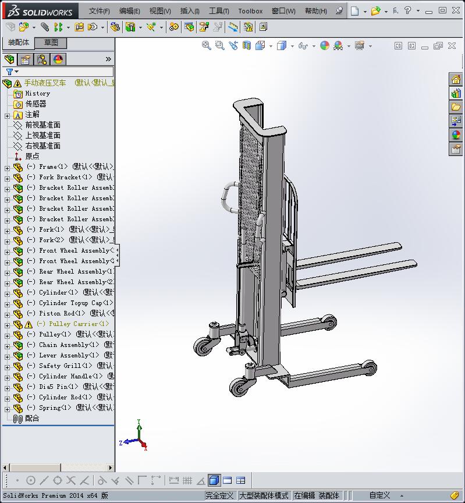Open the Hide/Show Items dropdown arrow
The image size is (465, 503).
point(314,46)
